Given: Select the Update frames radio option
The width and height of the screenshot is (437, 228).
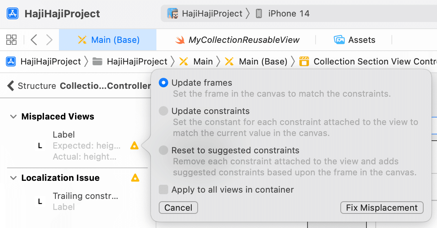Looking at the screenshot, I should coord(163,83).
